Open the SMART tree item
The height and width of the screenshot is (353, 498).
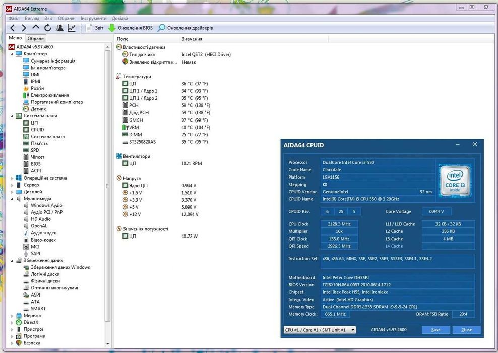click(35, 309)
